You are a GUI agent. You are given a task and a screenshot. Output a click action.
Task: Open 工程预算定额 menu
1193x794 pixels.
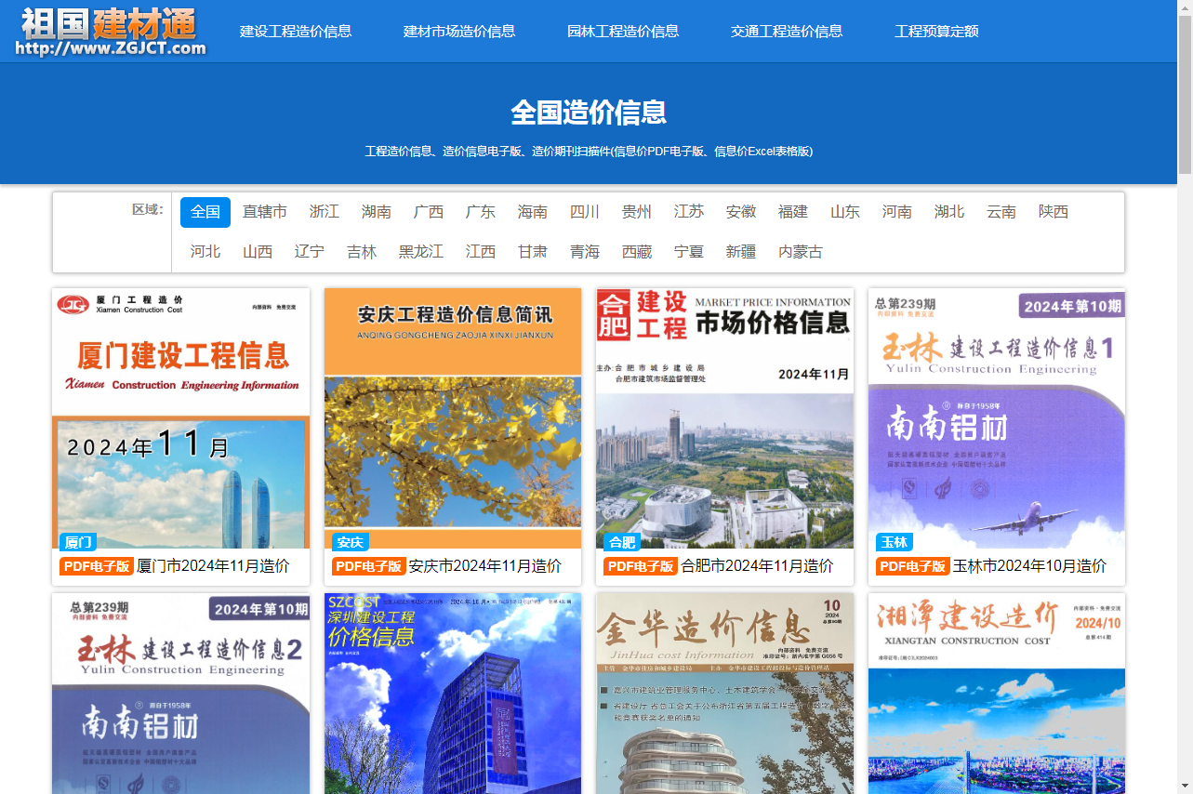point(936,31)
